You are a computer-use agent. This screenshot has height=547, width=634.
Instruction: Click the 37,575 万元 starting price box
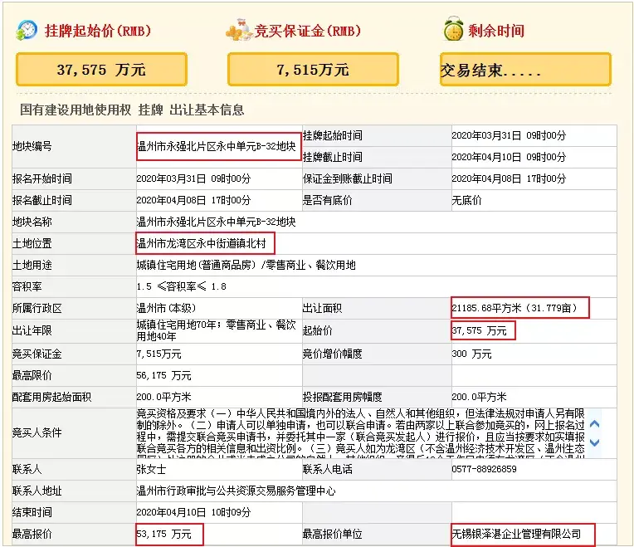pyautogui.click(x=101, y=70)
